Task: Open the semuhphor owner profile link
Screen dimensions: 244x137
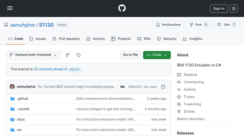Action: (23, 25)
